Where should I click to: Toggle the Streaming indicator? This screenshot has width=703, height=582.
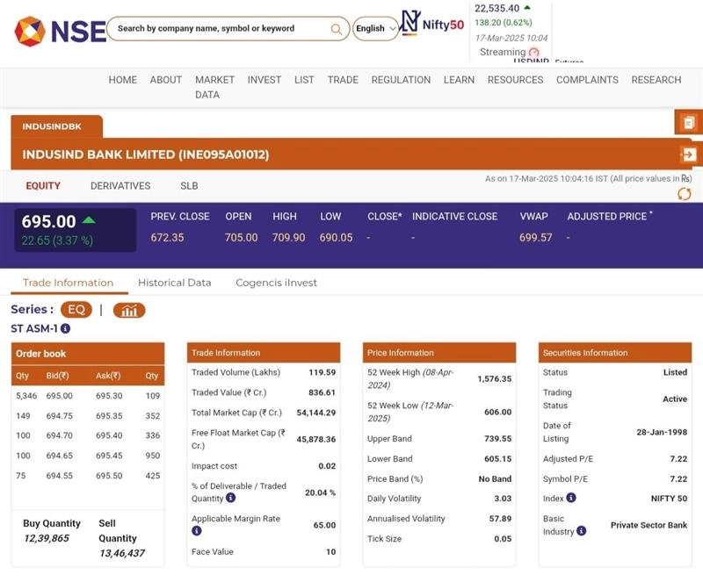click(533, 53)
